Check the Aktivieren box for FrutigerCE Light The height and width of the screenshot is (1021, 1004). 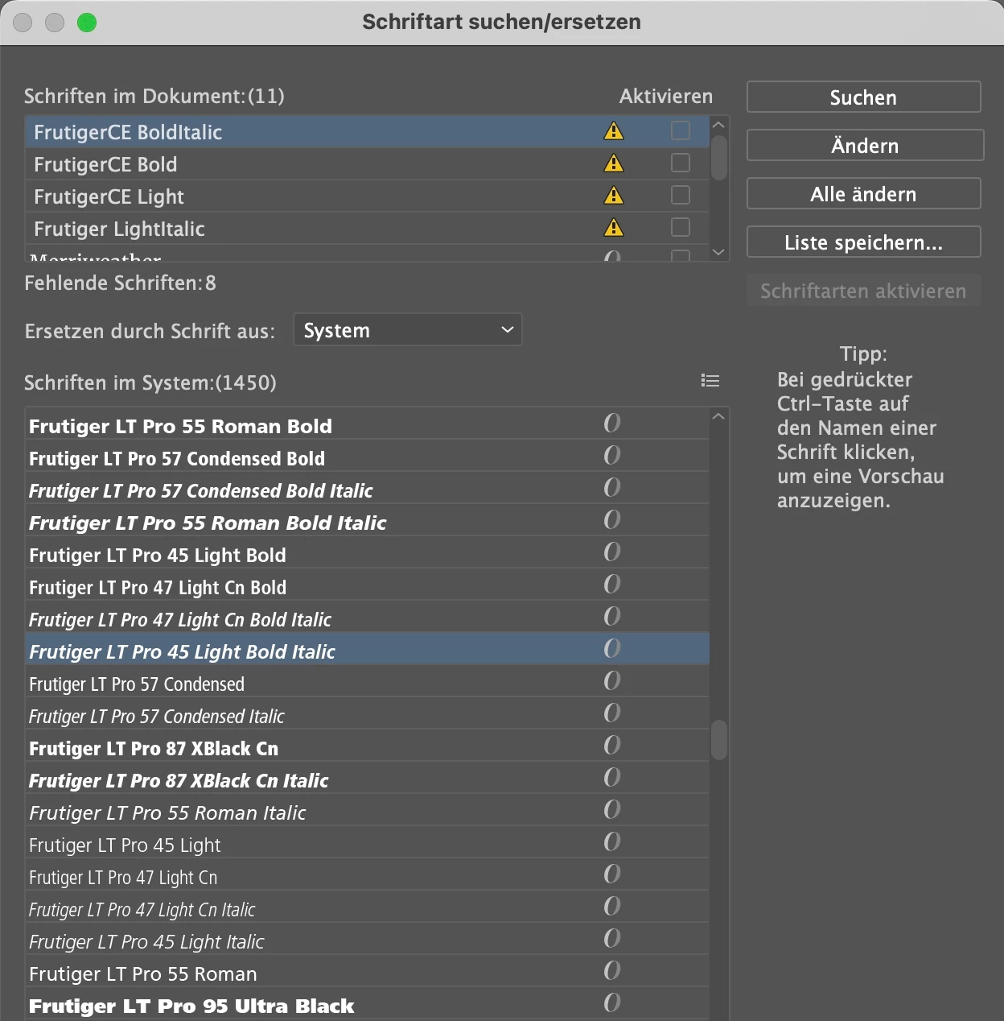[681, 195]
